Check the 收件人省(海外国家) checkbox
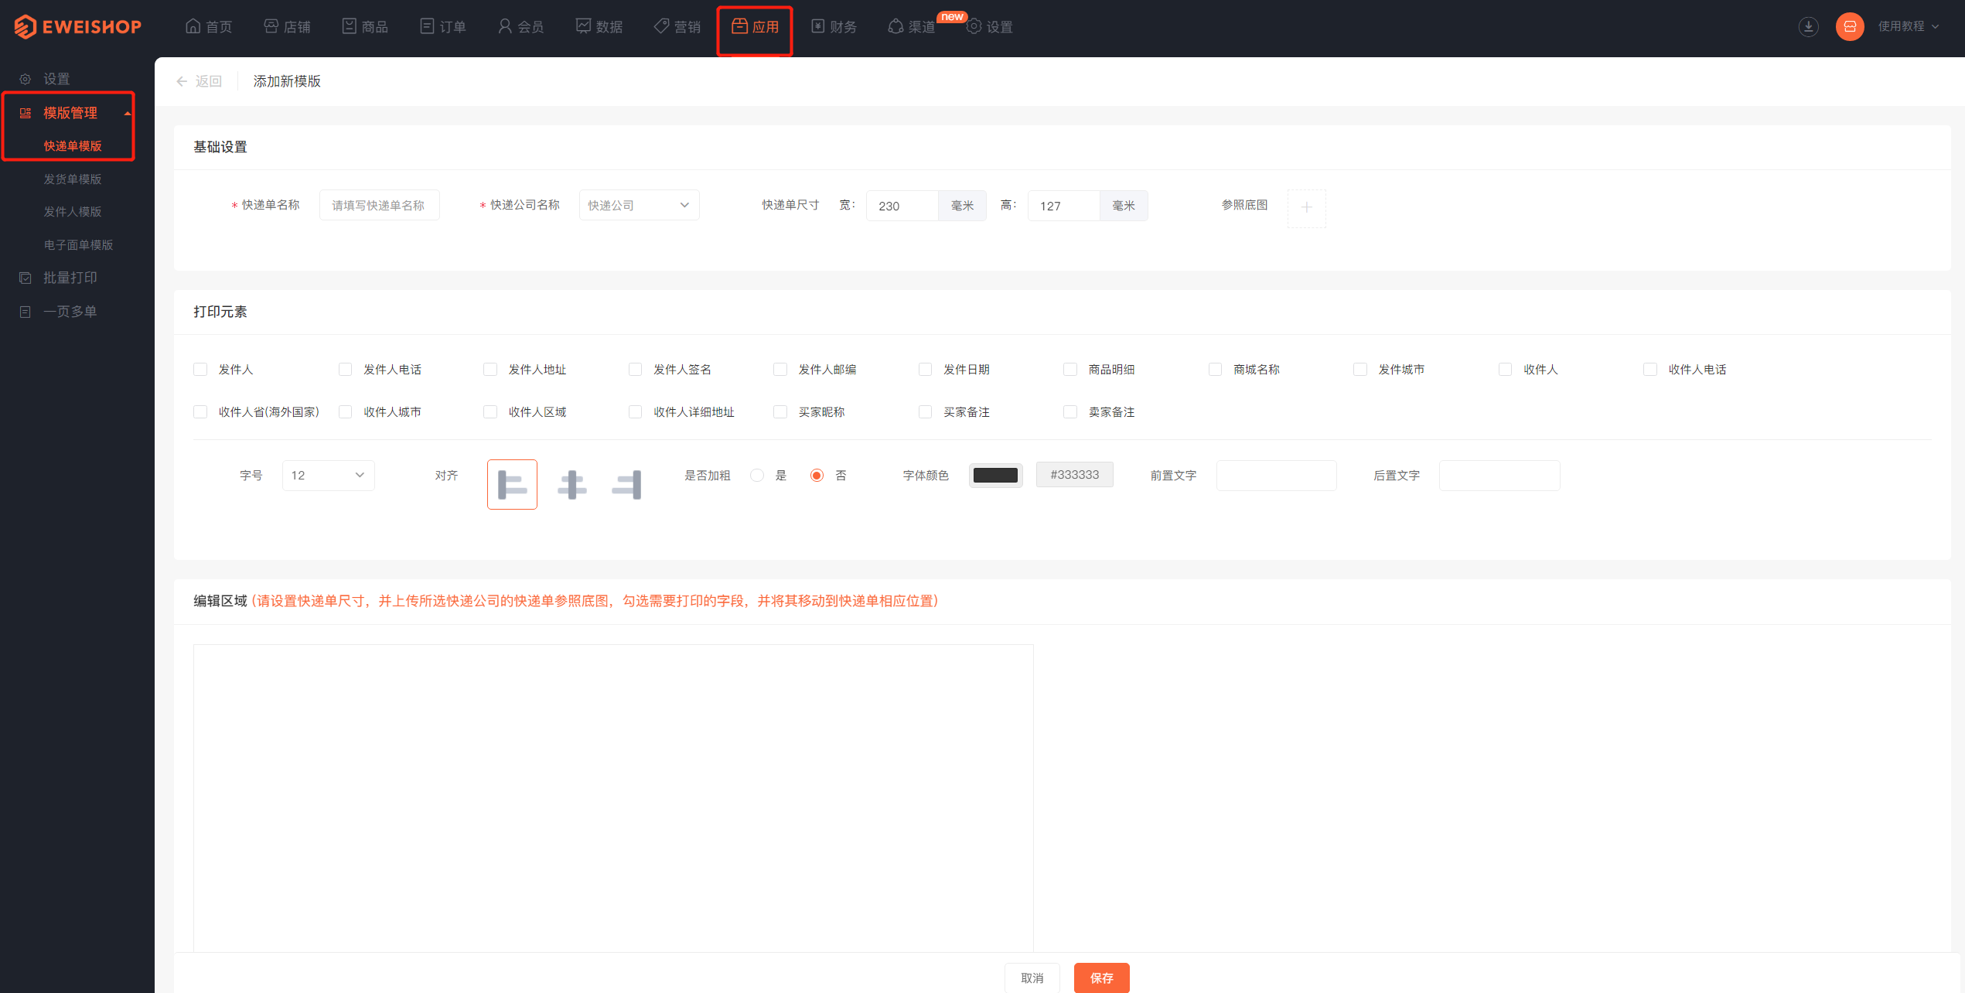Image resolution: width=1965 pixels, height=993 pixels. pyautogui.click(x=200, y=411)
